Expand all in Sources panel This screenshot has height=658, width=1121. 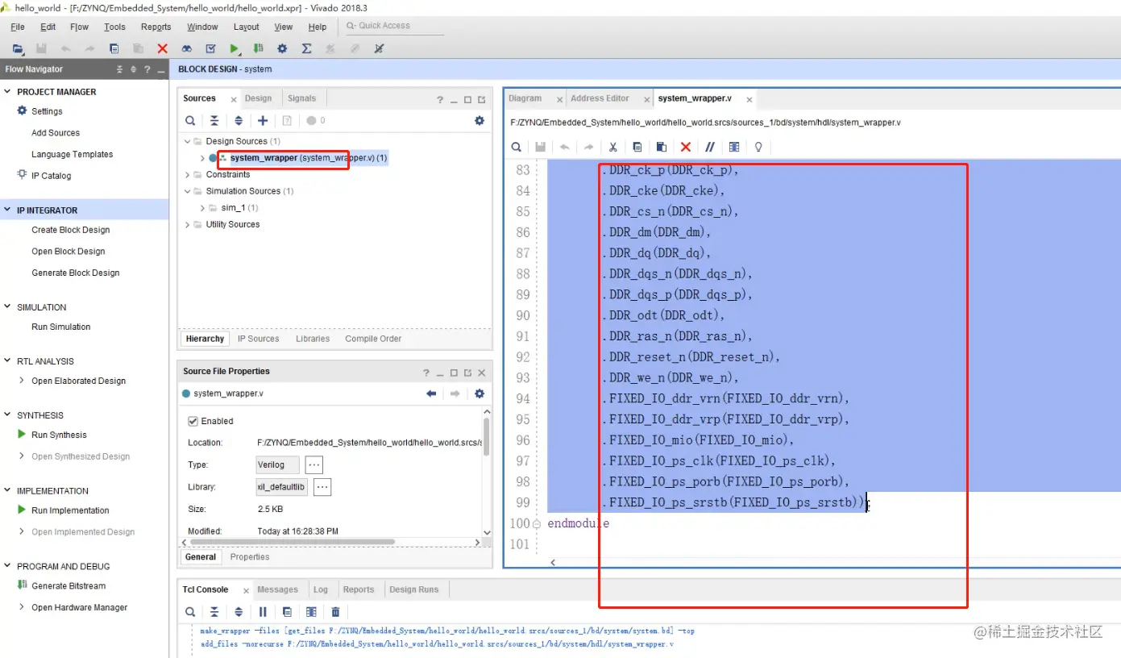pyautogui.click(x=239, y=121)
